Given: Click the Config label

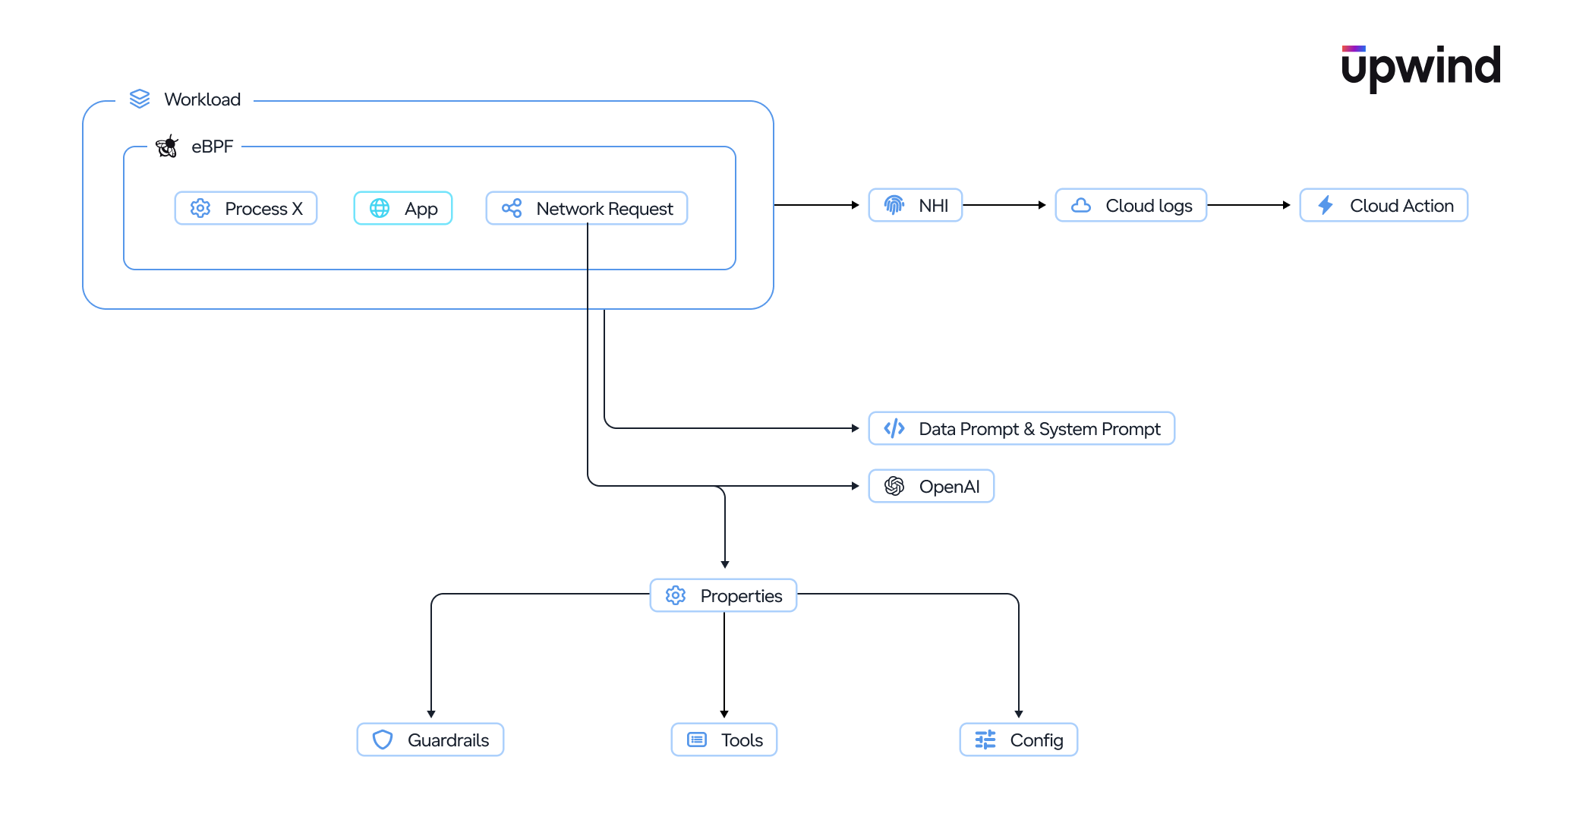Looking at the screenshot, I should pos(1037,741).
